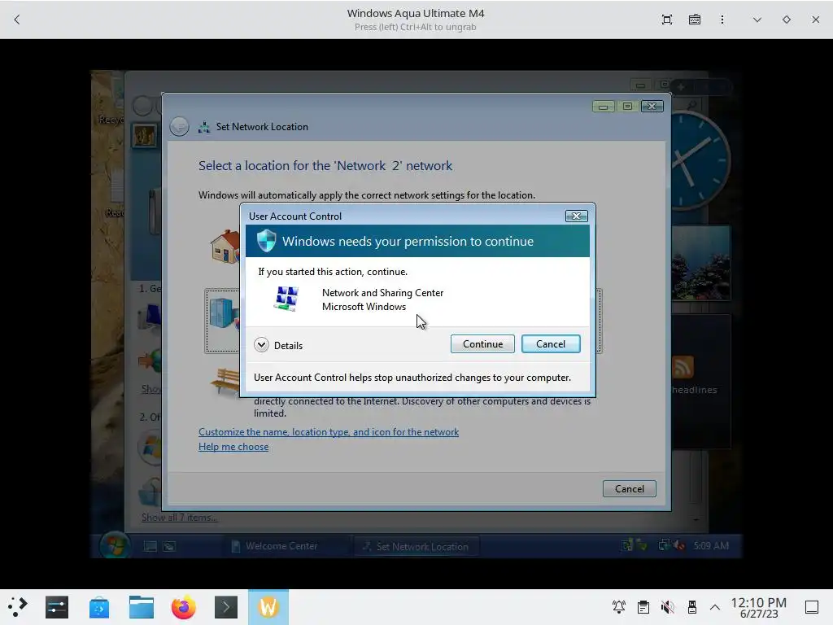Open the clipboard tray icon

pyautogui.click(x=643, y=607)
